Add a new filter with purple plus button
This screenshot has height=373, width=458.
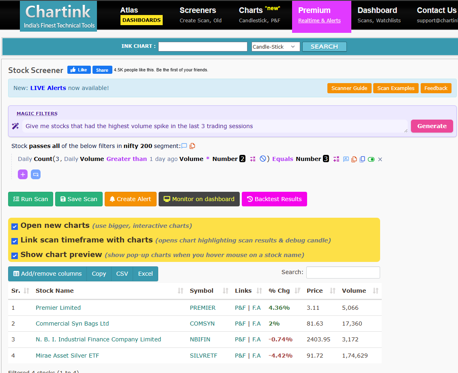pyautogui.click(x=23, y=174)
